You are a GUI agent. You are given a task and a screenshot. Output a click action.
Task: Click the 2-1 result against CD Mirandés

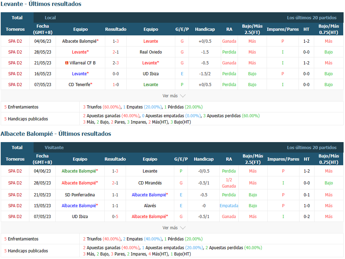(115, 183)
